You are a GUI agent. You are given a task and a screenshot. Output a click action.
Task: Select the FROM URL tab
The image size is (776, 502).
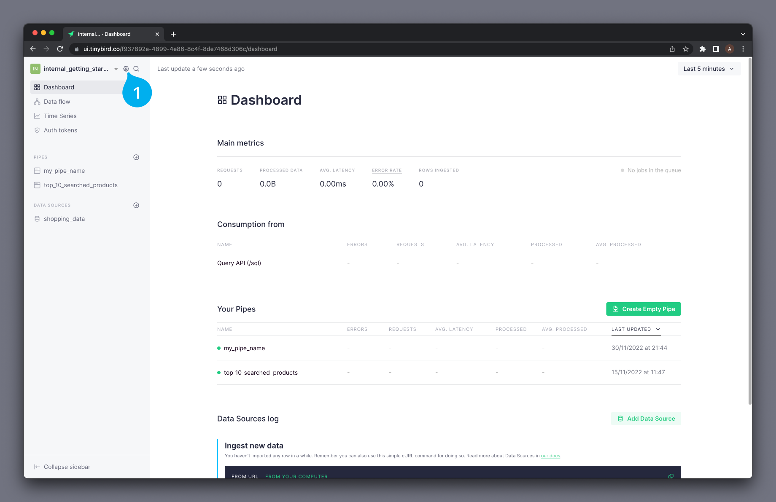(x=245, y=476)
